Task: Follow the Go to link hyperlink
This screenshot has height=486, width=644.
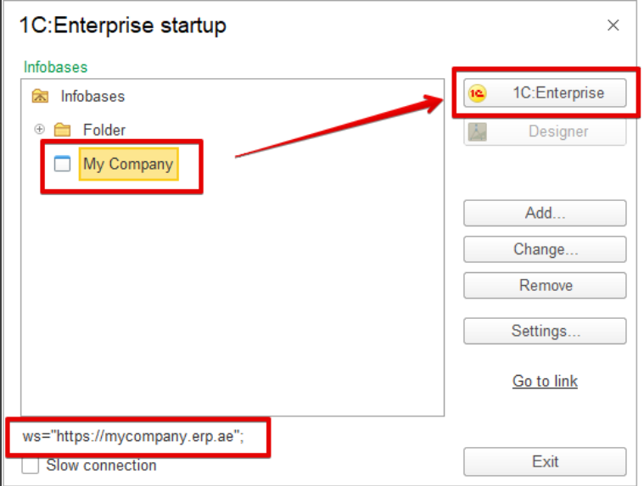Action: pos(545,382)
